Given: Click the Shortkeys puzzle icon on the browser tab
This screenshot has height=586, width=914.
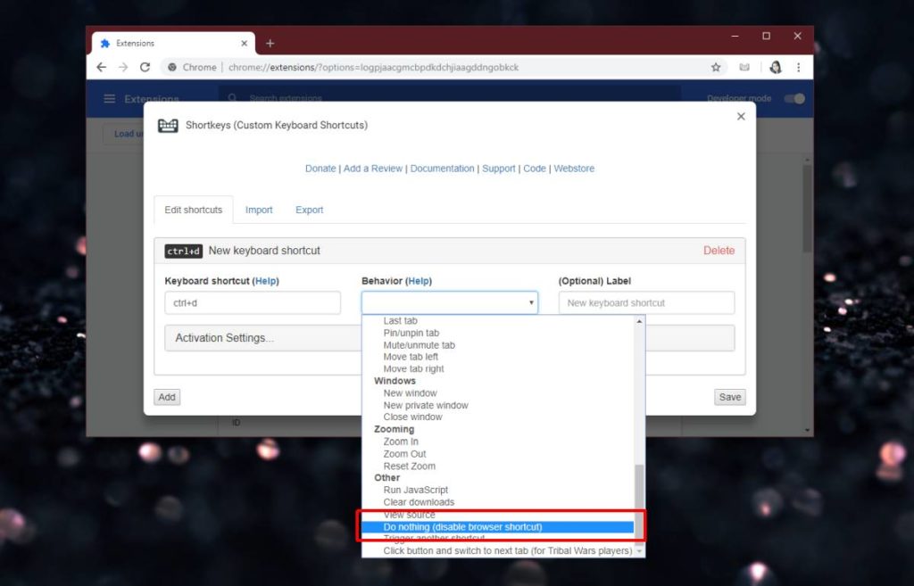Looking at the screenshot, I should click(104, 42).
